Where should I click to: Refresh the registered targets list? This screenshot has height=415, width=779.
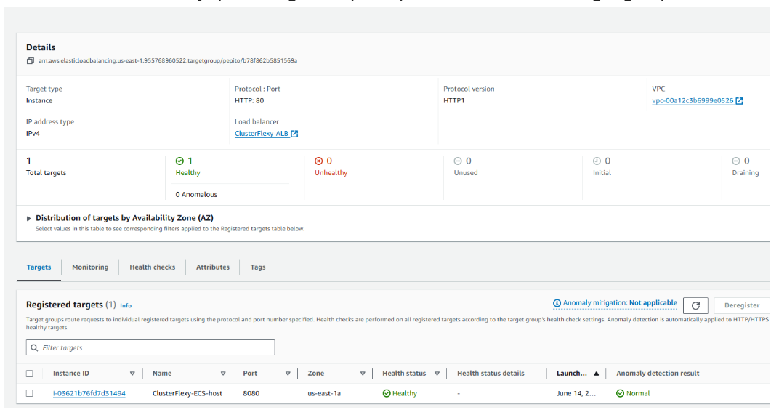pos(695,305)
